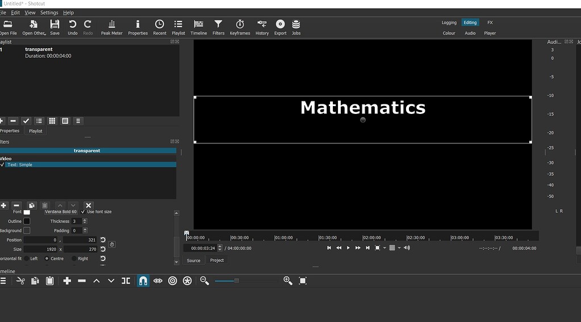Click the scrub while dragging eye icon
Screen dimensions: 581x322
[158, 281]
